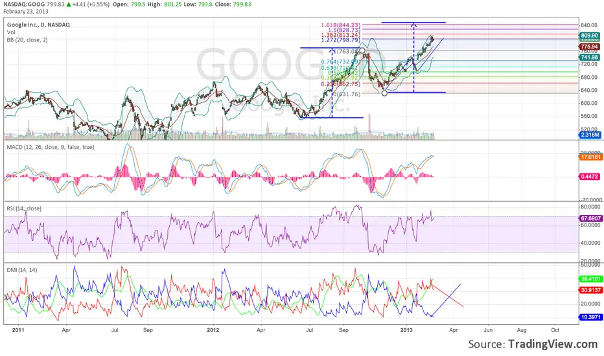Select the February 23, 2013 date label
This screenshot has width=604, height=356.
click(26, 12)
